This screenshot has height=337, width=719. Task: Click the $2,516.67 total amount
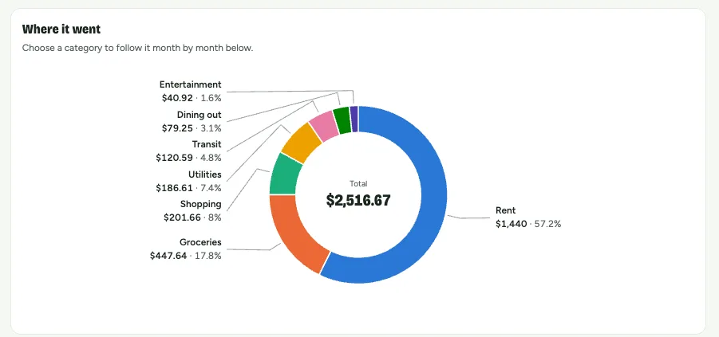click(358, 200)
